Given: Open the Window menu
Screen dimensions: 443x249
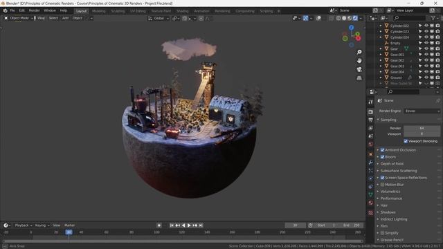Looking at the screenshot, I should pyautogui.click(x=50, y=10).
